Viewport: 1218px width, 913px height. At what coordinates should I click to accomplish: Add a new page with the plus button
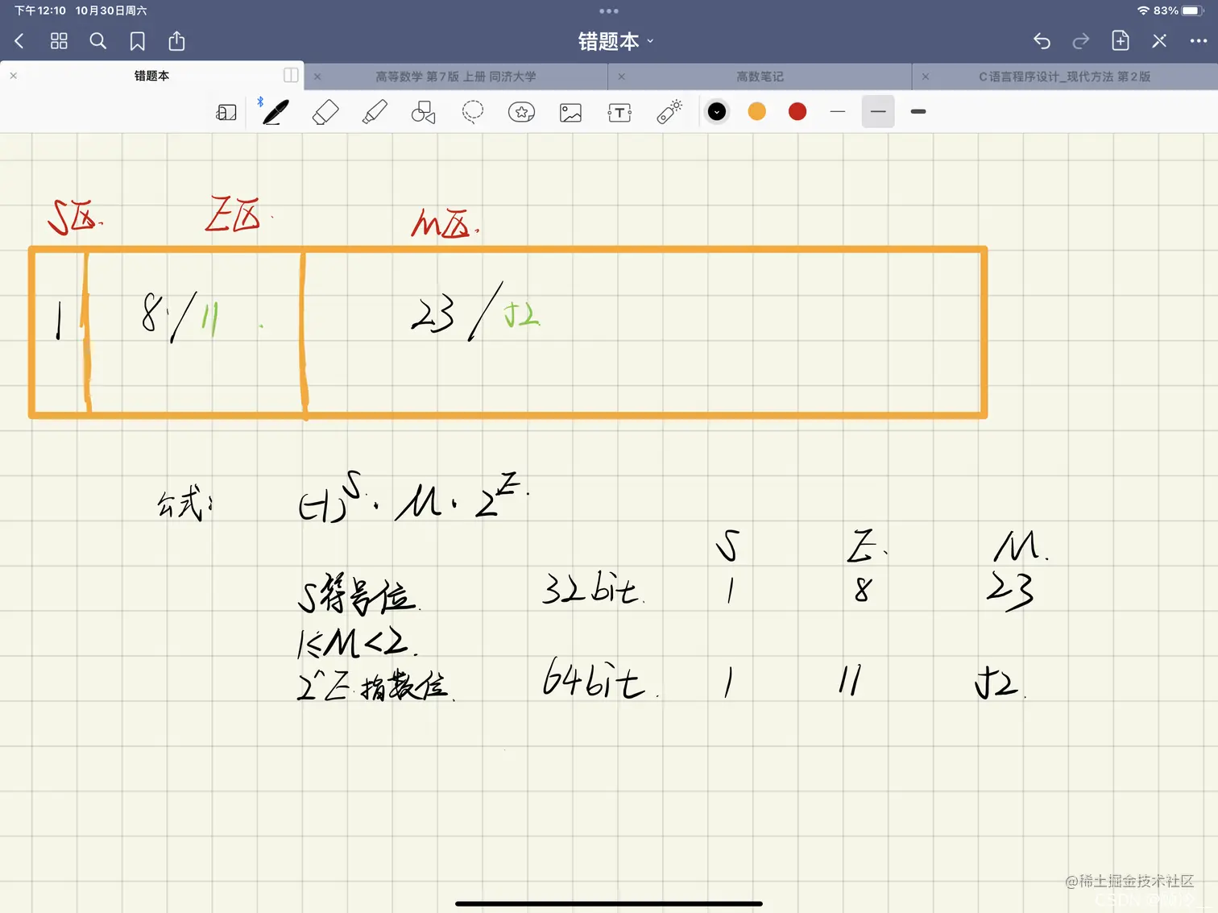[1120, 41]
